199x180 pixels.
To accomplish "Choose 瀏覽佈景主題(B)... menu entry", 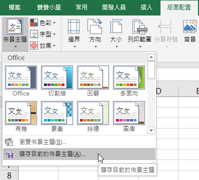I will 79,142.
